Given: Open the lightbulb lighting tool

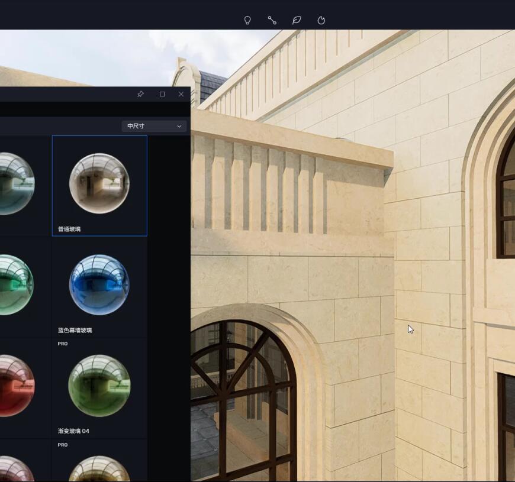Looking at the screenshot, I should pyautogui.click(x=247, y=20).
